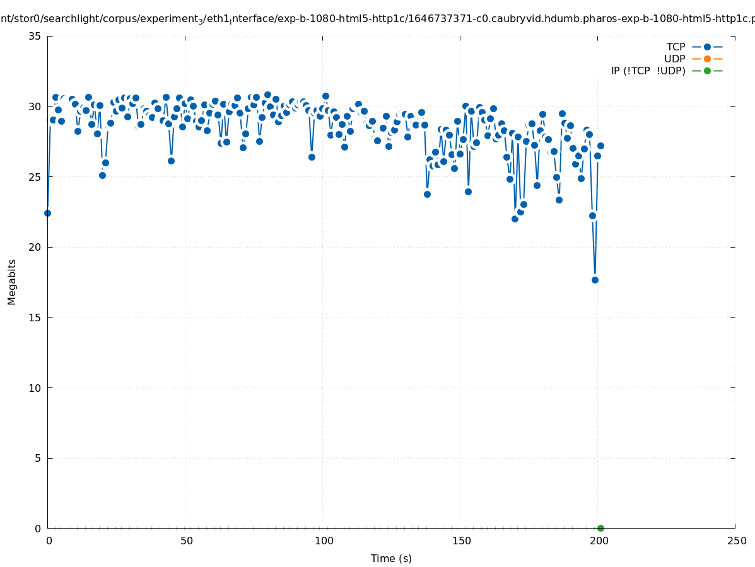Viewport: 755px width, 567px height.
Task: Select the TCP legend label
Action: click(676, 47)
